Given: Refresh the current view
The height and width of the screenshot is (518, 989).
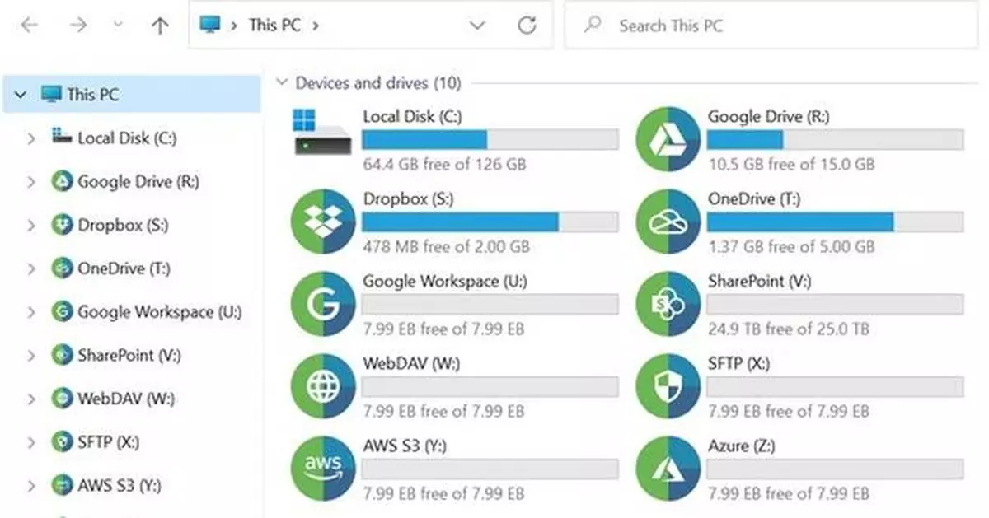Looking at the screenshot, I should click(527, 26).
